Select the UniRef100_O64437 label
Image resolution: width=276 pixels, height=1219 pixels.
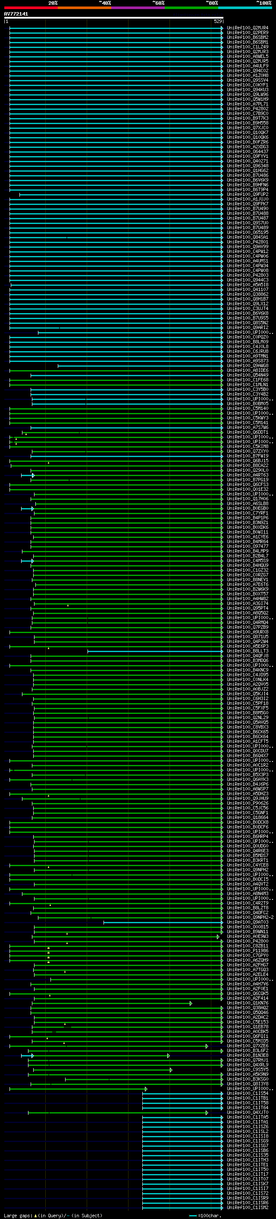point(248,151)
